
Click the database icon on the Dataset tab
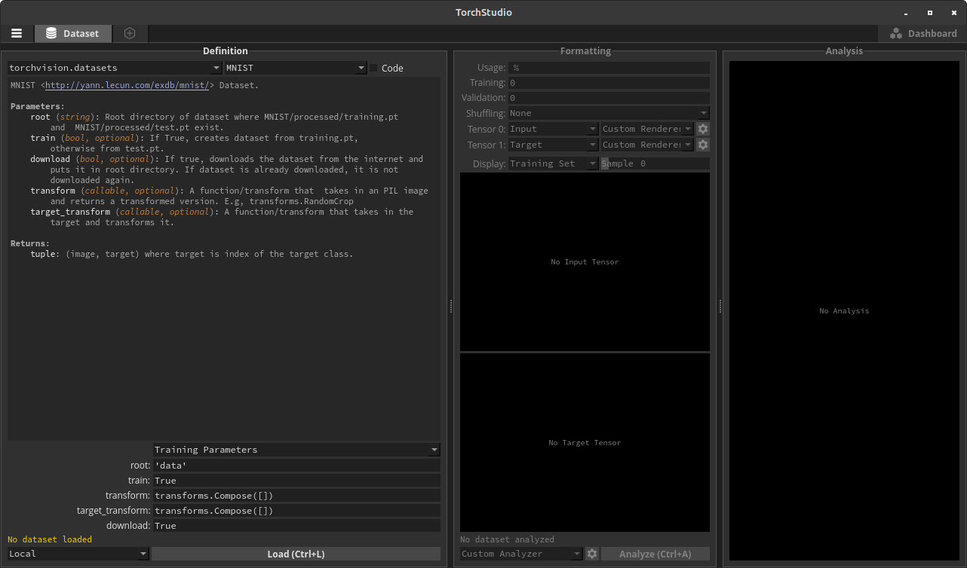click(x=50, y=33)
